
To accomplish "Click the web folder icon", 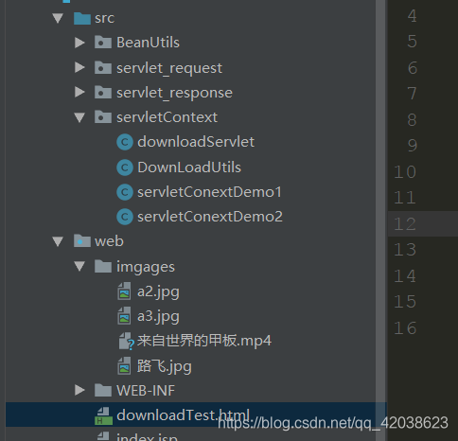I will (82, 241).
